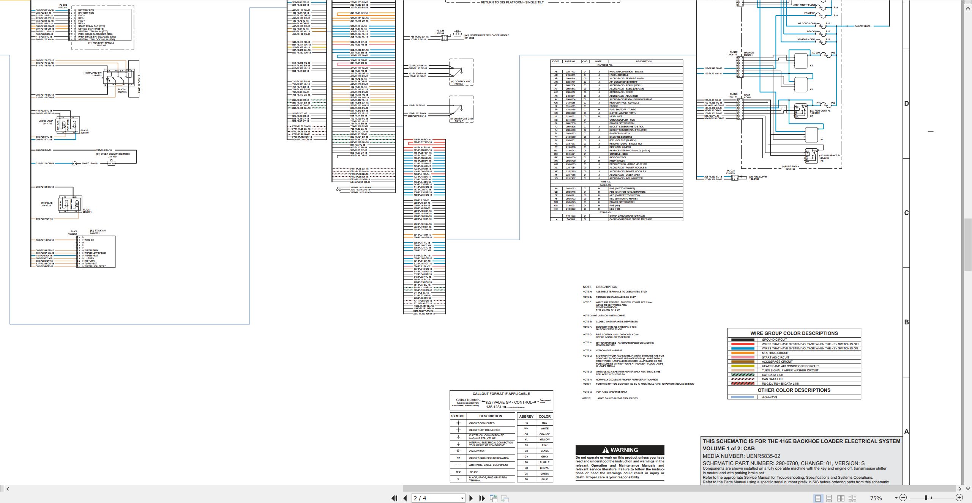Open the 75% zoom level dropdown
Screen dimensions: 972x503
tap(896, 498)
